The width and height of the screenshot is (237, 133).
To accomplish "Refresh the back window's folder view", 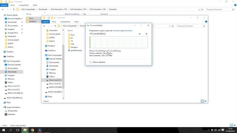I will (x=202, y=9).
